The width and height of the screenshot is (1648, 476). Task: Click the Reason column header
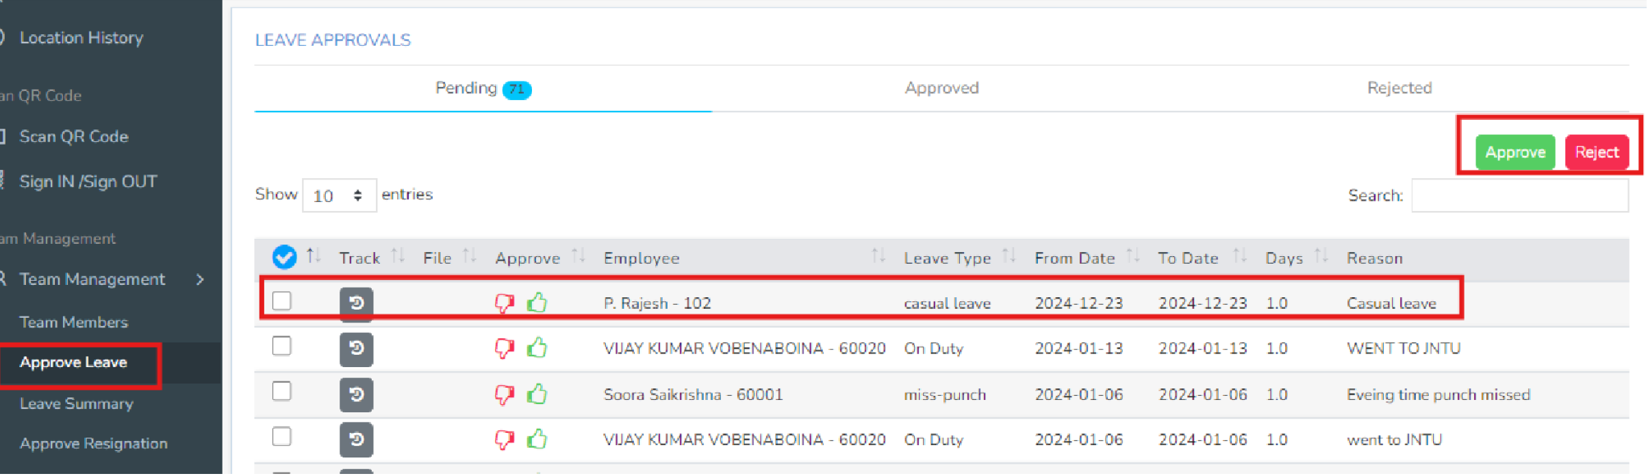click(1375, 258)
